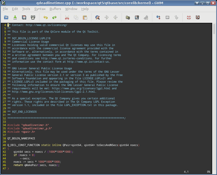Click the Help lifebuoy icon
The width and height of the screenshot is (217, 175).
tap(189, 17)
